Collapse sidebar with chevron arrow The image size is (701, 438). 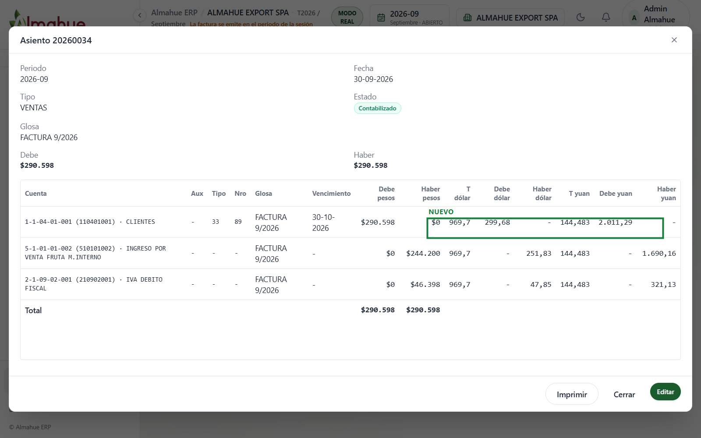139,15
